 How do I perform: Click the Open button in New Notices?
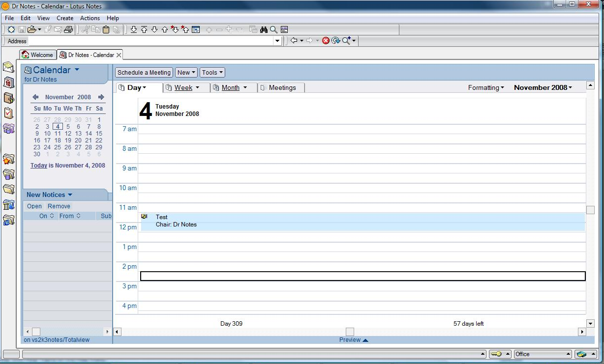click(34, 206)
